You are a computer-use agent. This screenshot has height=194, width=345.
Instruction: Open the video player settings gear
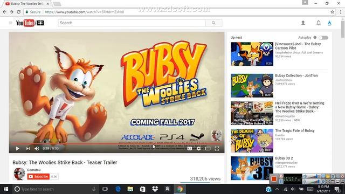coord(199,149)
